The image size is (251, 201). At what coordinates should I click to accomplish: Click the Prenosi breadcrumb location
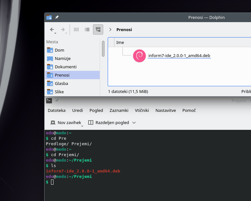(x=124, y=29)
